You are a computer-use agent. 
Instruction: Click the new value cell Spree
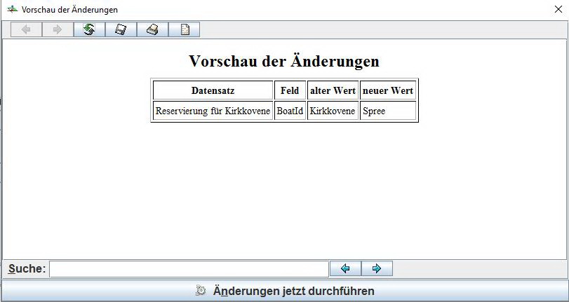pyautogui.click(x=388, y=111)
